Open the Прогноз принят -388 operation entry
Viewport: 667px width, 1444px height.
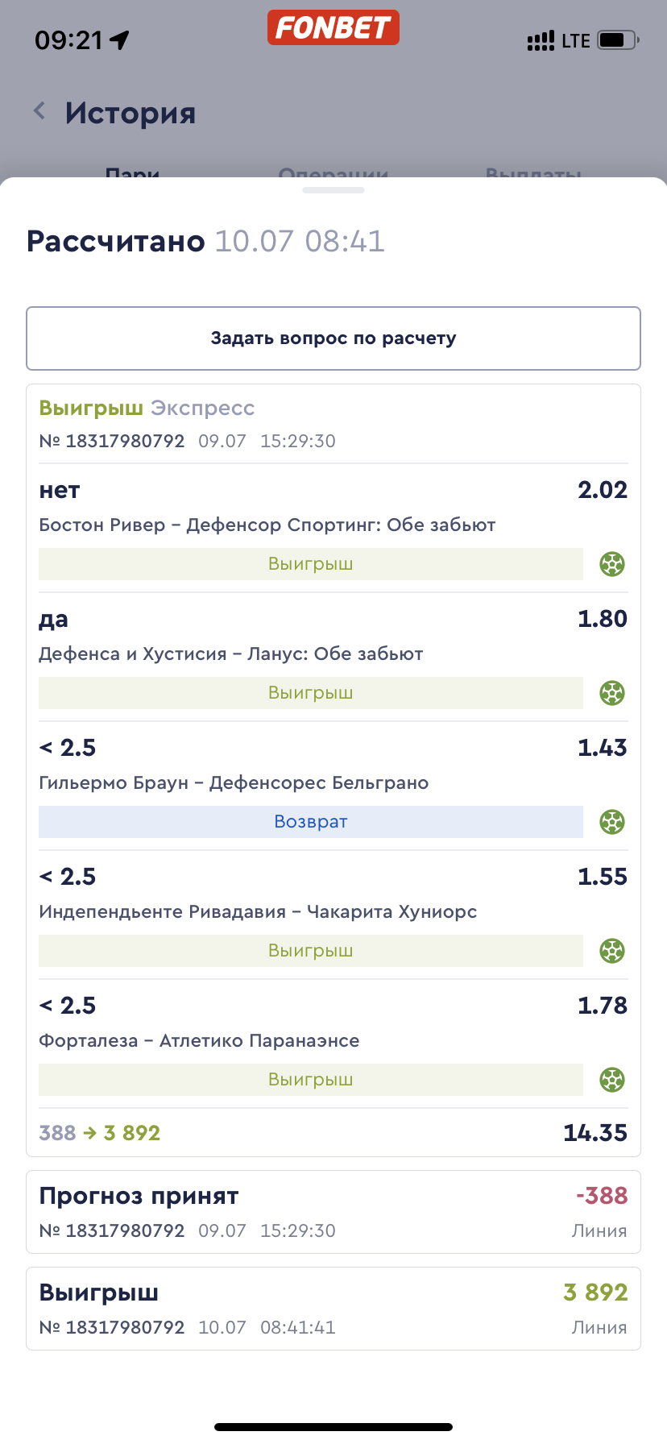click(x=333, y=1212)
